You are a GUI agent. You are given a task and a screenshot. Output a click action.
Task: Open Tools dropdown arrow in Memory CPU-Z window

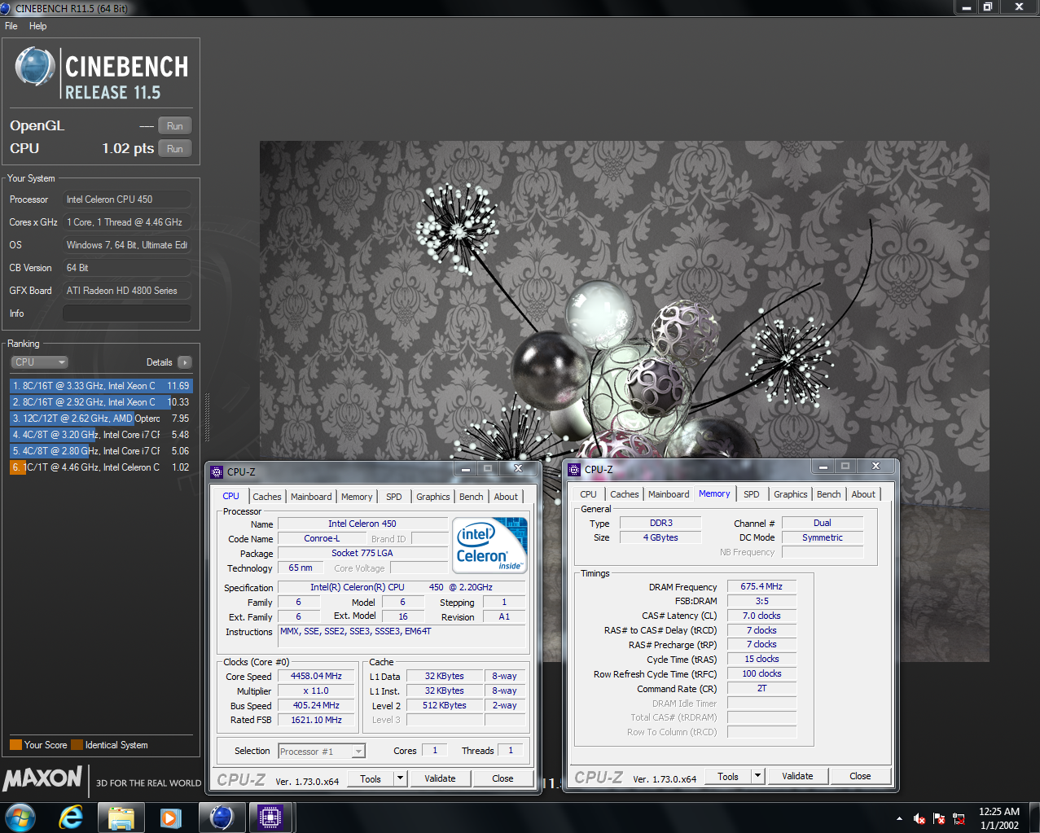click(x=757, y=776)
